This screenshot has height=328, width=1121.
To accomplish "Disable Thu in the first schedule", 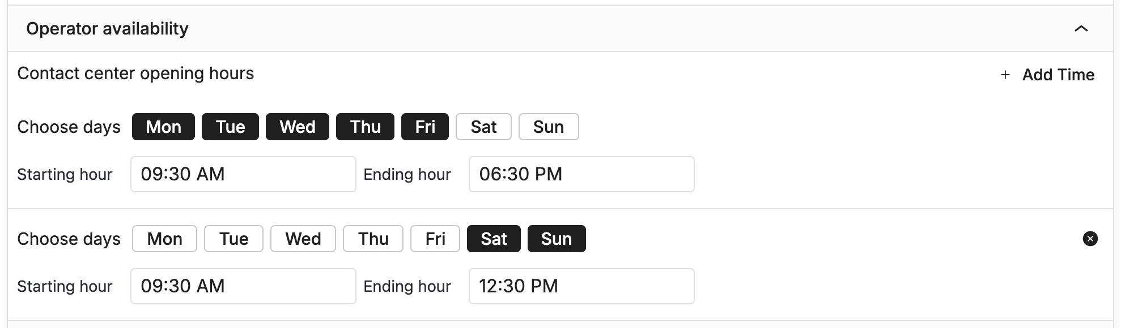I will coord(365,127).
